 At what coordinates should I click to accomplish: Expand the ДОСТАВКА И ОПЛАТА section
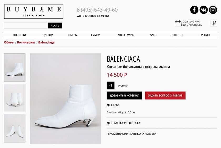click(x=124, y=123)
